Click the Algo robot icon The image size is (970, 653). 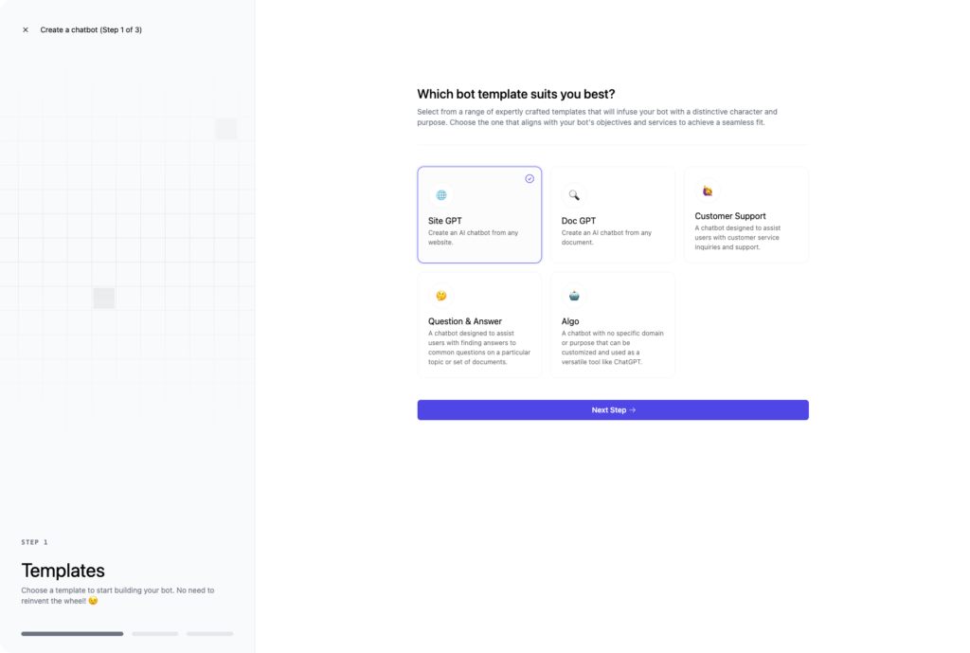(574, 296)
